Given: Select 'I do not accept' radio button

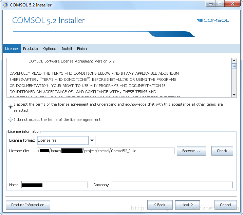Looking at the screenshot, I should [11, 120].
